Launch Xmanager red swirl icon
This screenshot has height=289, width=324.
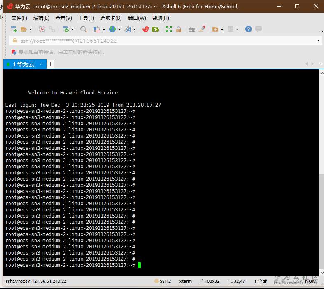[x=146, y=29]
